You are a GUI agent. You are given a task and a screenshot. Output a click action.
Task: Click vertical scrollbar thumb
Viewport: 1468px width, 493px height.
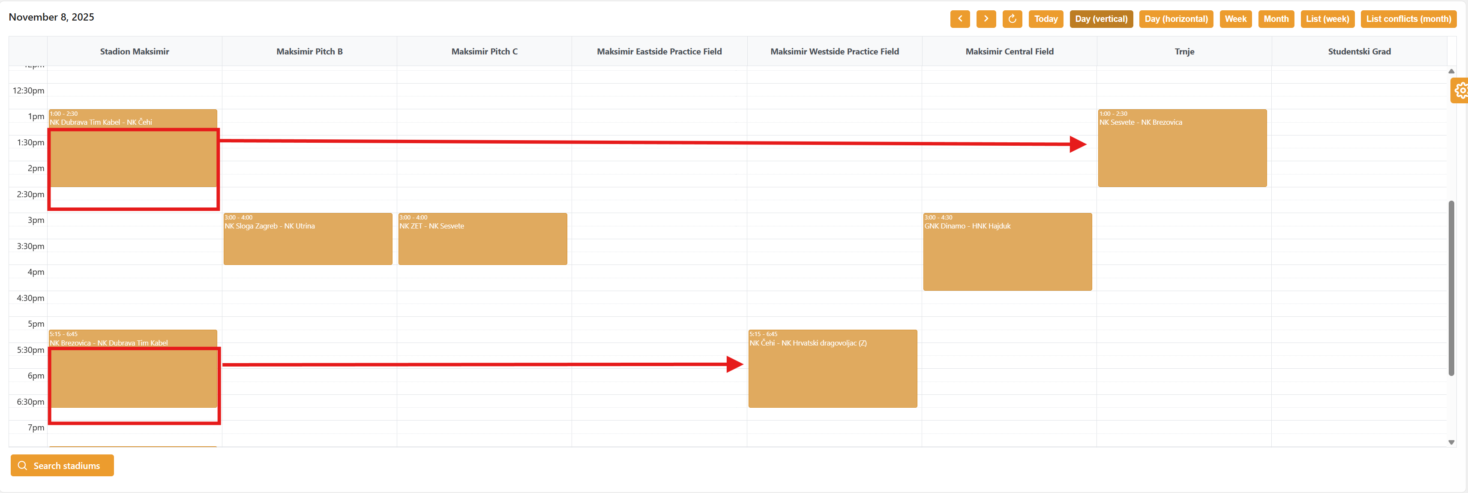coord(1451,288)
